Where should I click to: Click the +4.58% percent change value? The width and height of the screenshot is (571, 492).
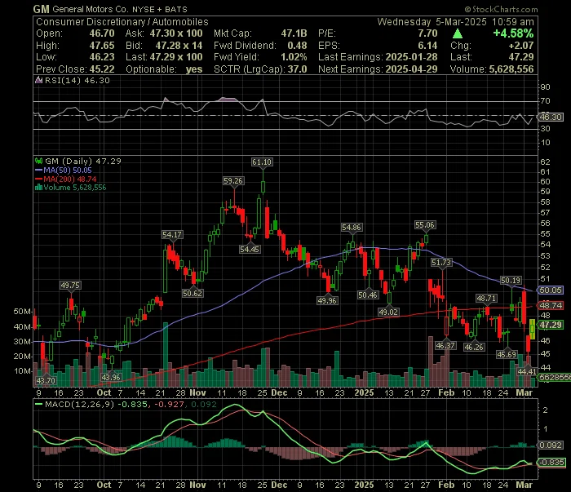(513, 33)
